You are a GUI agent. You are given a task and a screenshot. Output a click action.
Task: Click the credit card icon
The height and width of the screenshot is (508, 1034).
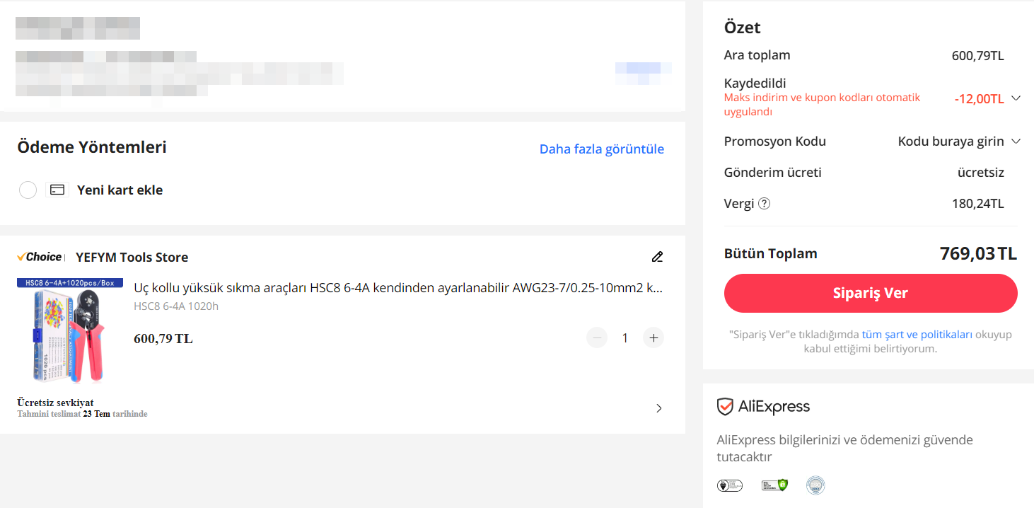pyautogui.click(x=57, y=190)
